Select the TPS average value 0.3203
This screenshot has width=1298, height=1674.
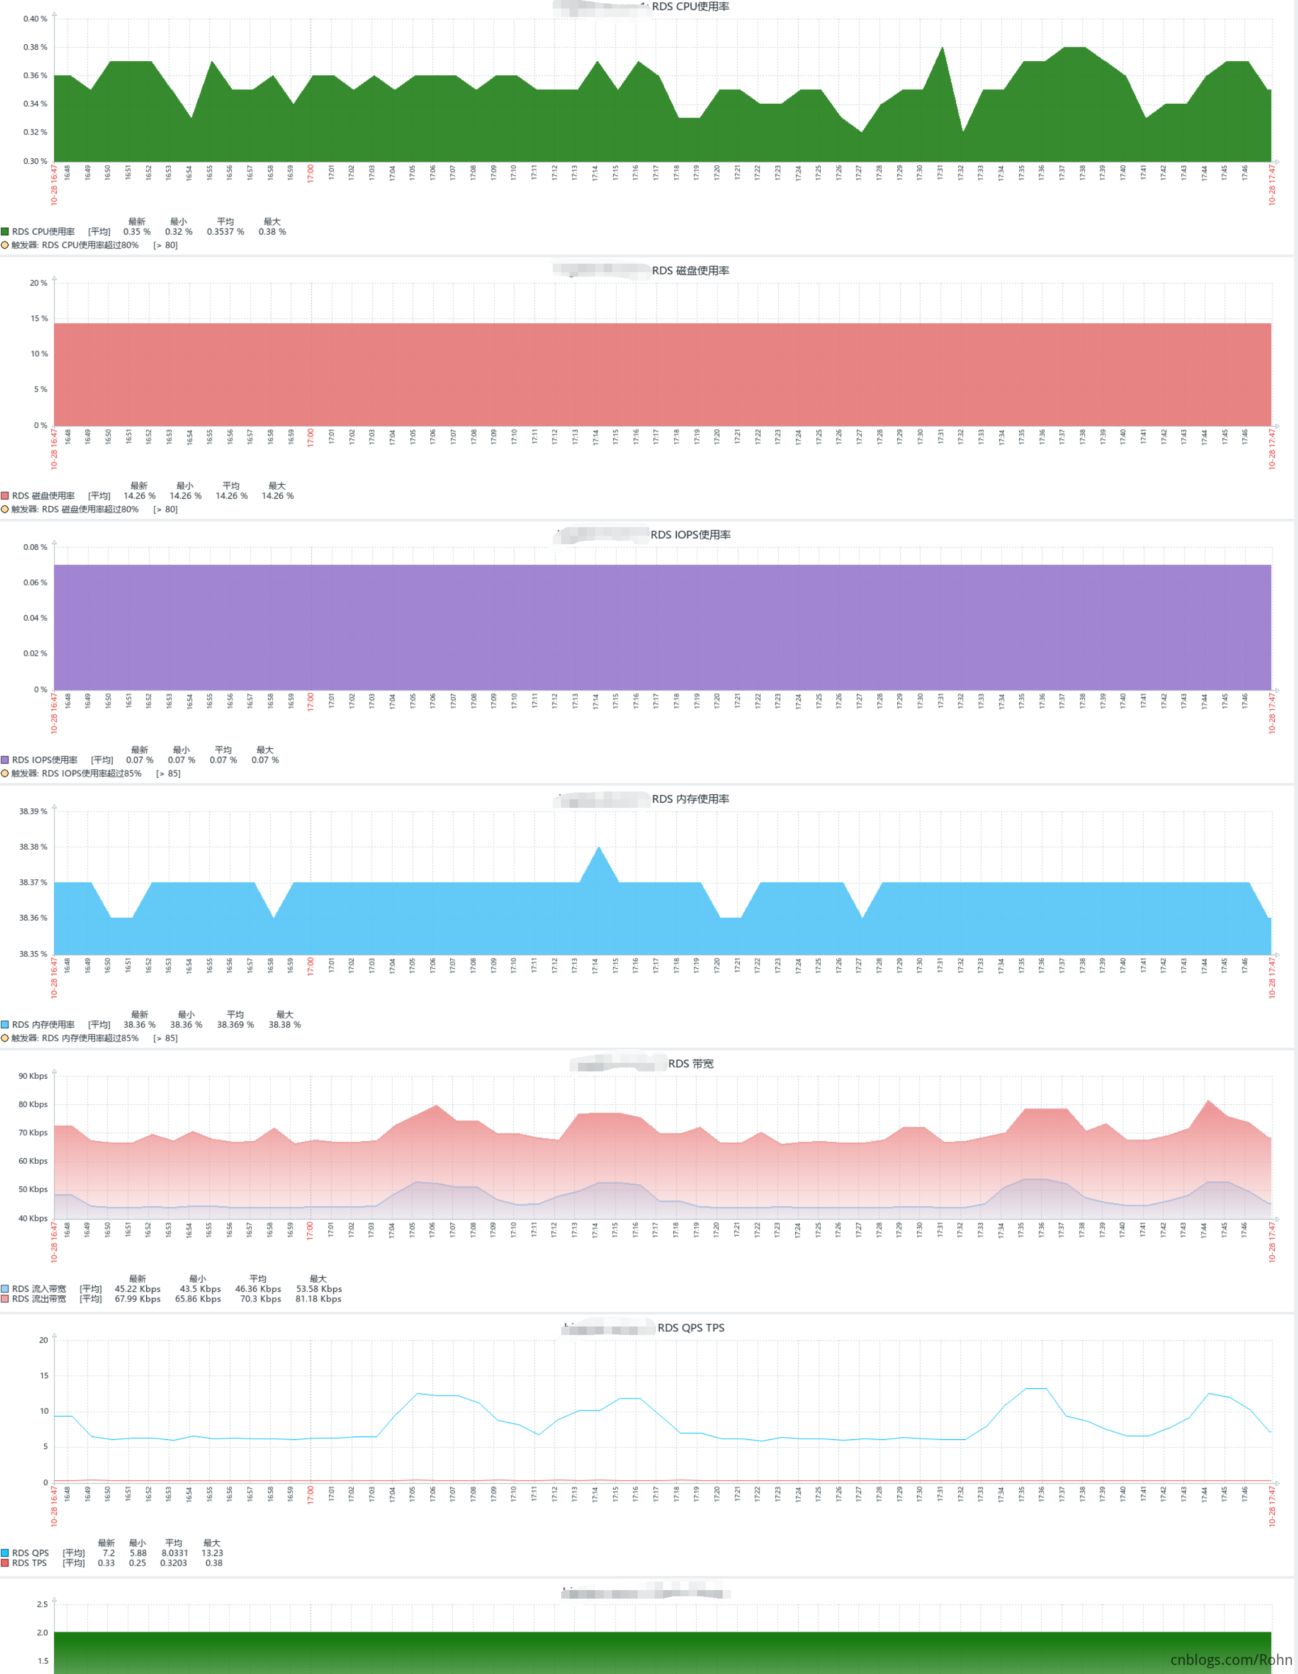(173, 1563)
